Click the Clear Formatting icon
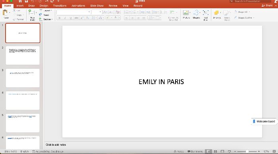This screenshot has height=154, width=278. [118, 12]
